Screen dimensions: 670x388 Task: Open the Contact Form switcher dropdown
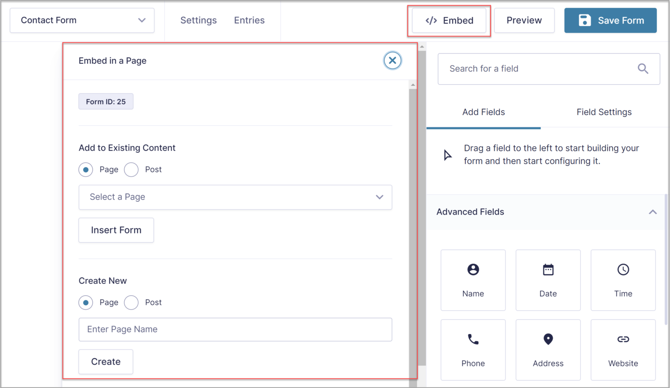pyautogui.click(x=82, y=20)
